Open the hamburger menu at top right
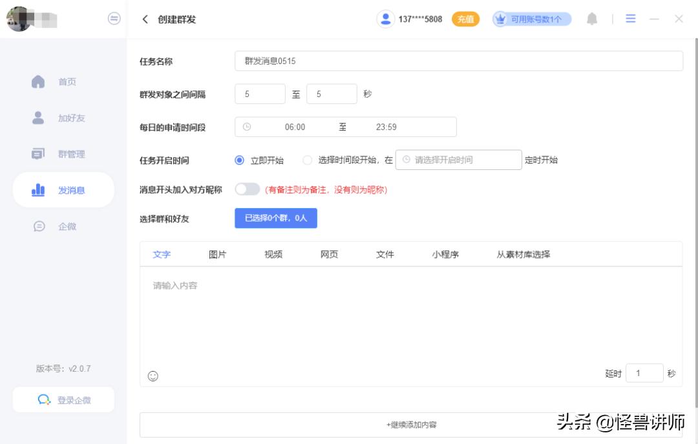The height and width of the screenshot is (444, 698). (631, 19)
